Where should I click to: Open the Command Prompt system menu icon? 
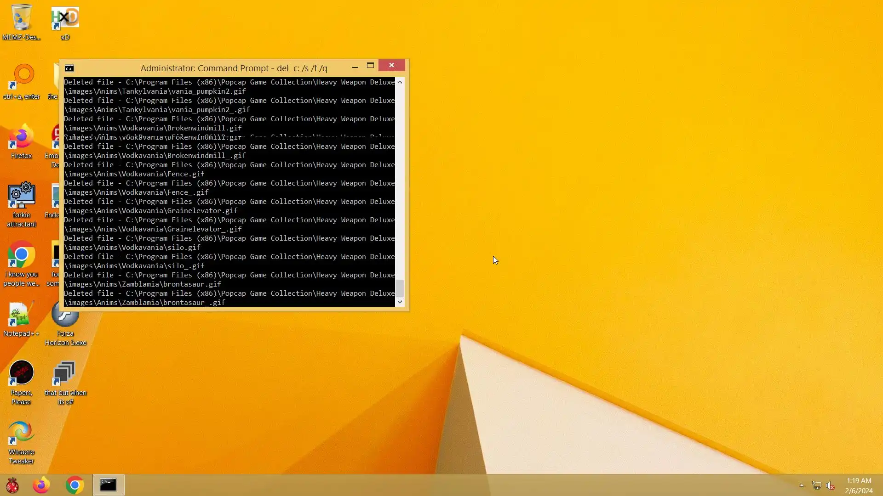click(69, 68)
